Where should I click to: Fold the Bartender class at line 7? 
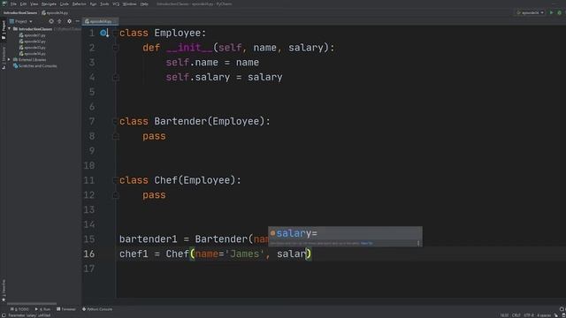(115, 122)
